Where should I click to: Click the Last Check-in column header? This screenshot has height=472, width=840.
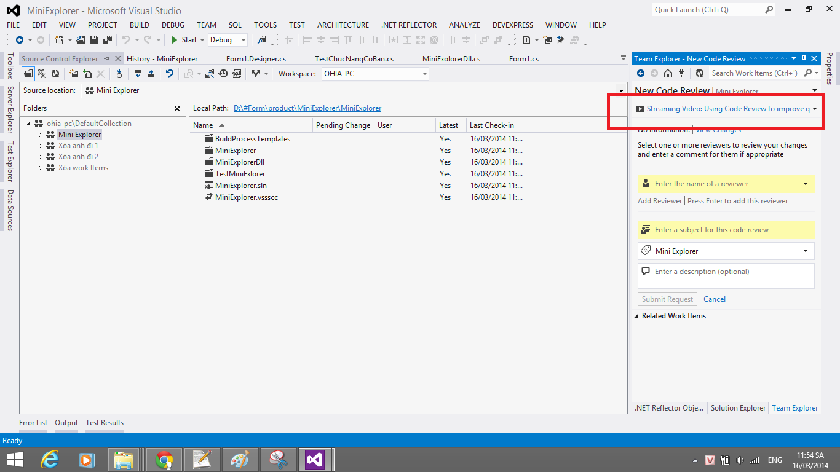pyautogui.click(x=497, y=125)
